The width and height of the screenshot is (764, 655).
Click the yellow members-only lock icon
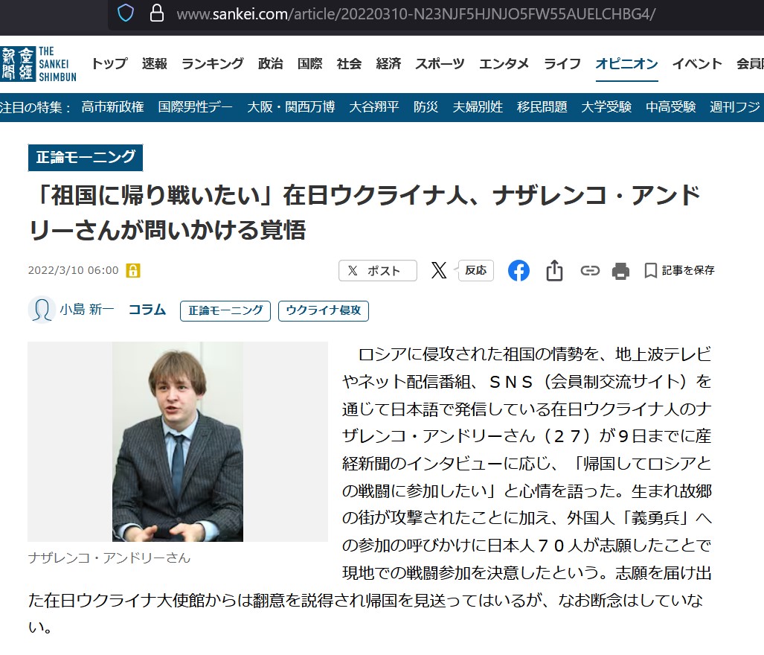(133, 270)
